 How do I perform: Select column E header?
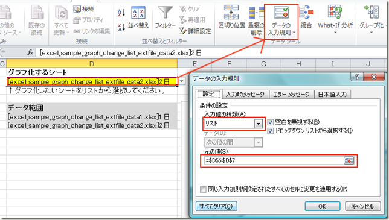click(x=194, y=64)
